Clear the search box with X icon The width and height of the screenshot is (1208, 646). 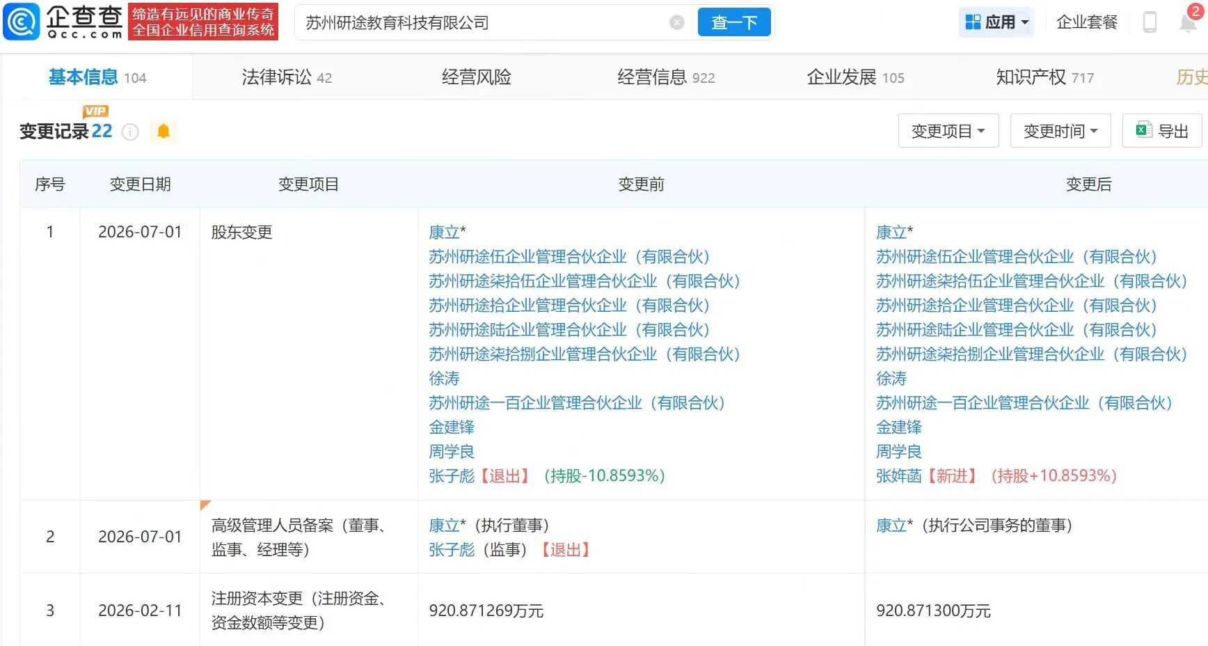point(676,23)
